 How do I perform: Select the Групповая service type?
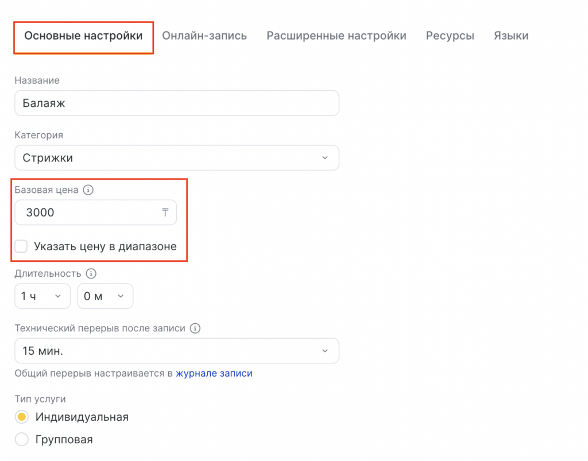[22, 440]
